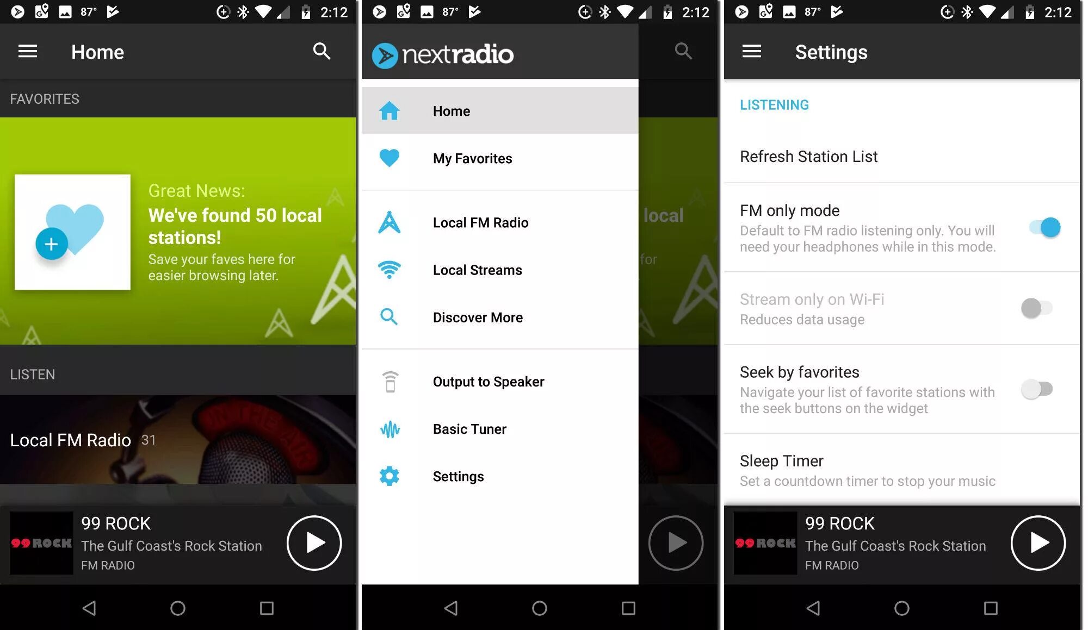1088x630 pixels.
Task: Open the hamburger menu in Settings
Action: [x=752, y=51]
